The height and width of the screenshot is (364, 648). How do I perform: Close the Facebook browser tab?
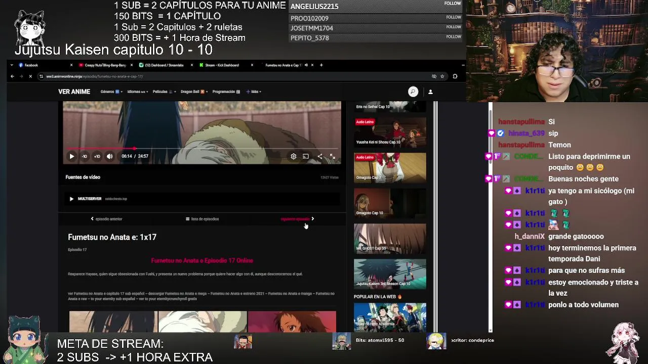[x=72, y=65]
